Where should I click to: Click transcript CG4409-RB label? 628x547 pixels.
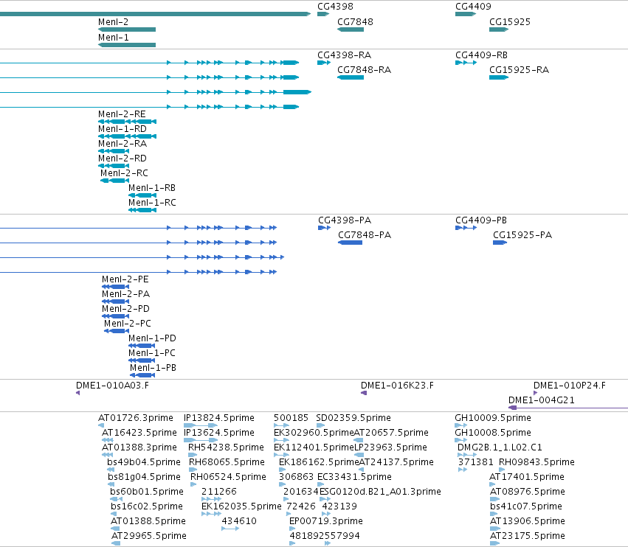click(481, 55)
